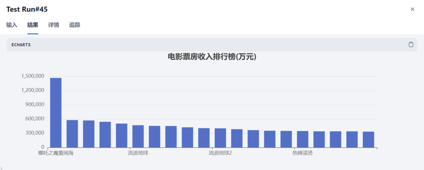This screenshot has height=170, width=424.
Task: Click the 900,000 y-axis value
Action: [x=34, y=105]
